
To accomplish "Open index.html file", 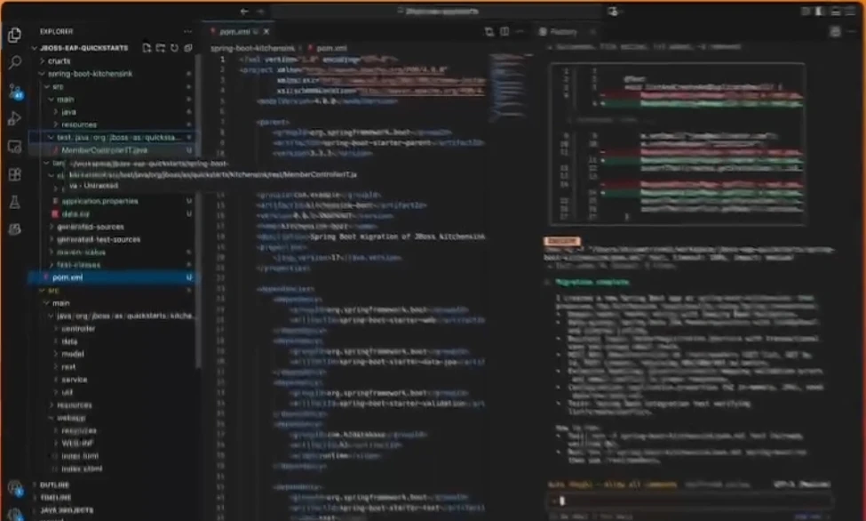I will point(80,456).
